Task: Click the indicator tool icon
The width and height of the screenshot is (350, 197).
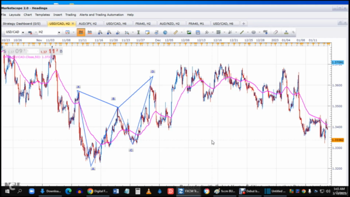Action: (207, 32)
